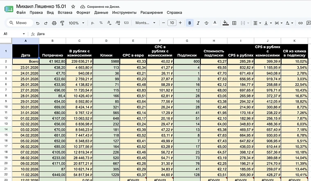311x181 pixels.
Task: Open the zoom 100% dropdown
Action: pyautogui.click(x=77, y=23)
